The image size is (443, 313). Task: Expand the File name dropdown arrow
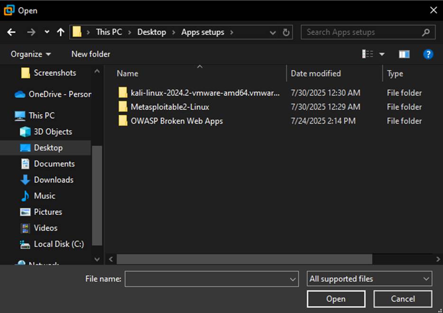[293, 279]
